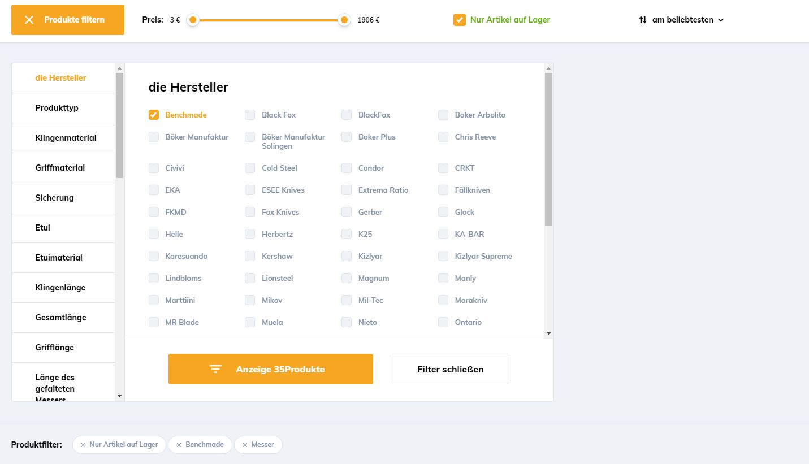Screen dimensions: 809x464
Task: Click the Anzeige 35 Produkte button
Action: pos(270,369)
